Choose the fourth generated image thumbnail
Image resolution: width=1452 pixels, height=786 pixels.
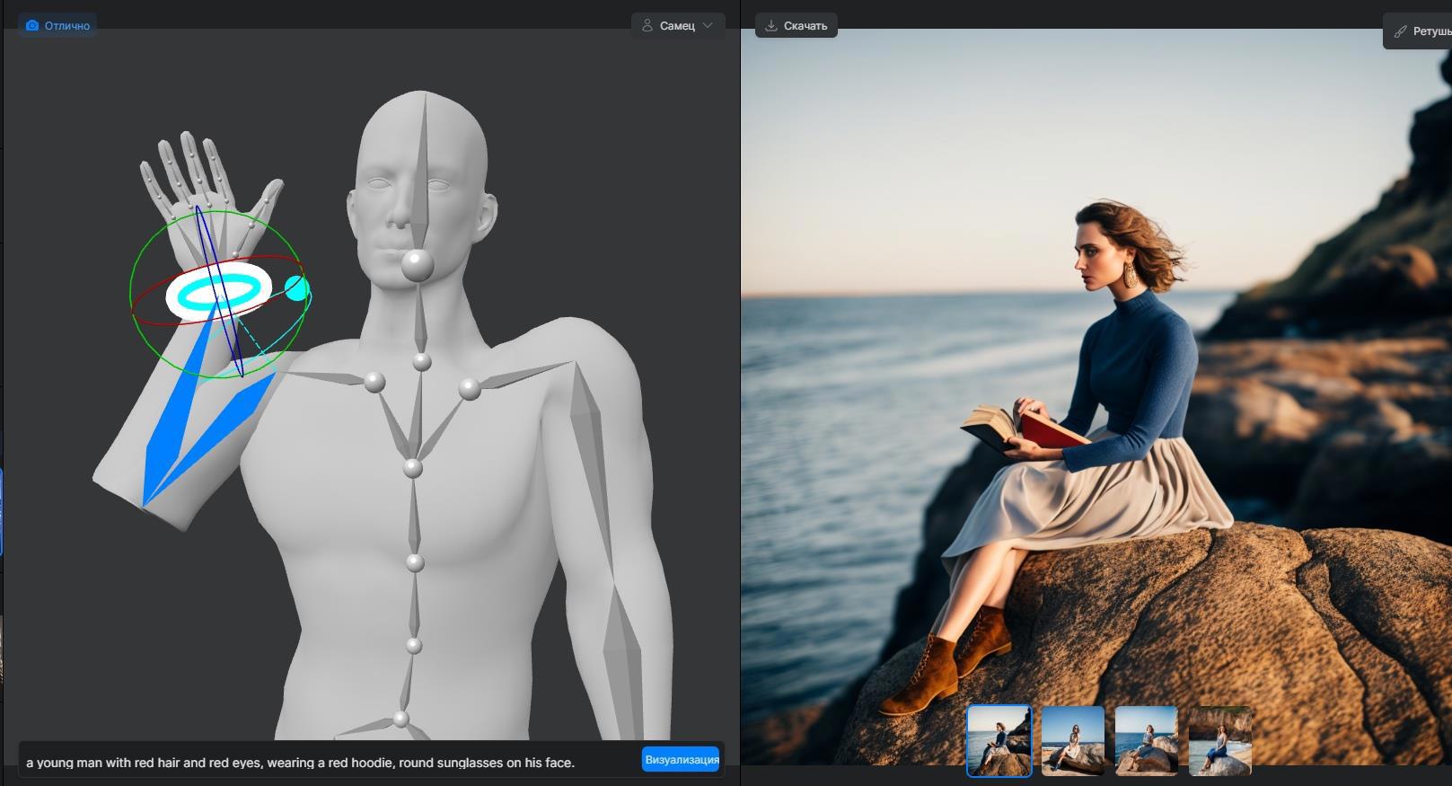pyautogui.click(x=1219, y=740)
